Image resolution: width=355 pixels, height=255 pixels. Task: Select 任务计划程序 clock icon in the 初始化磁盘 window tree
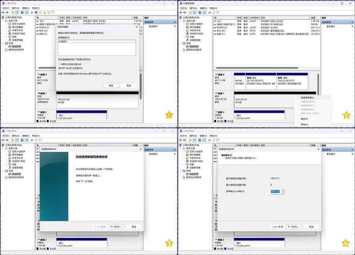[10, 24]
